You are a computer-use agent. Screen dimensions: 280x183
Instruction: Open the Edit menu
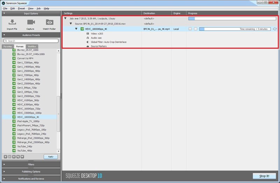[13, 8]
